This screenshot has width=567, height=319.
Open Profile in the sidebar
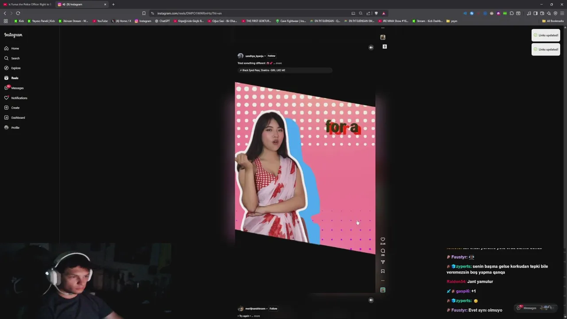12,128
